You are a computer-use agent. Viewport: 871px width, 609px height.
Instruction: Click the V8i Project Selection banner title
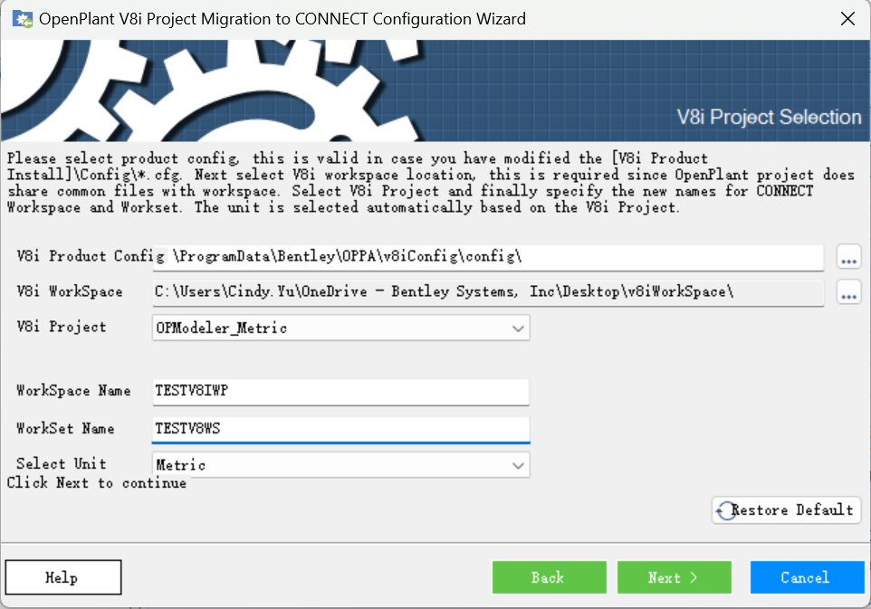(769, 117)
